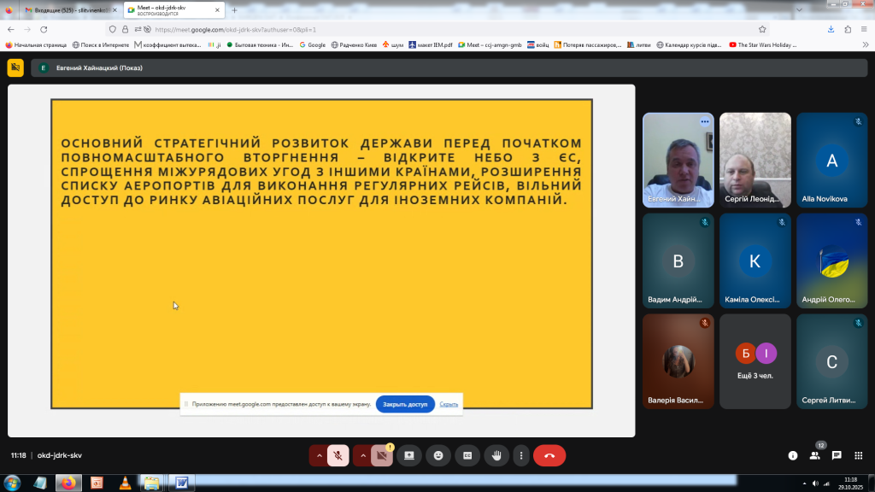Open VLC media player from taskbar

point(125,483)
